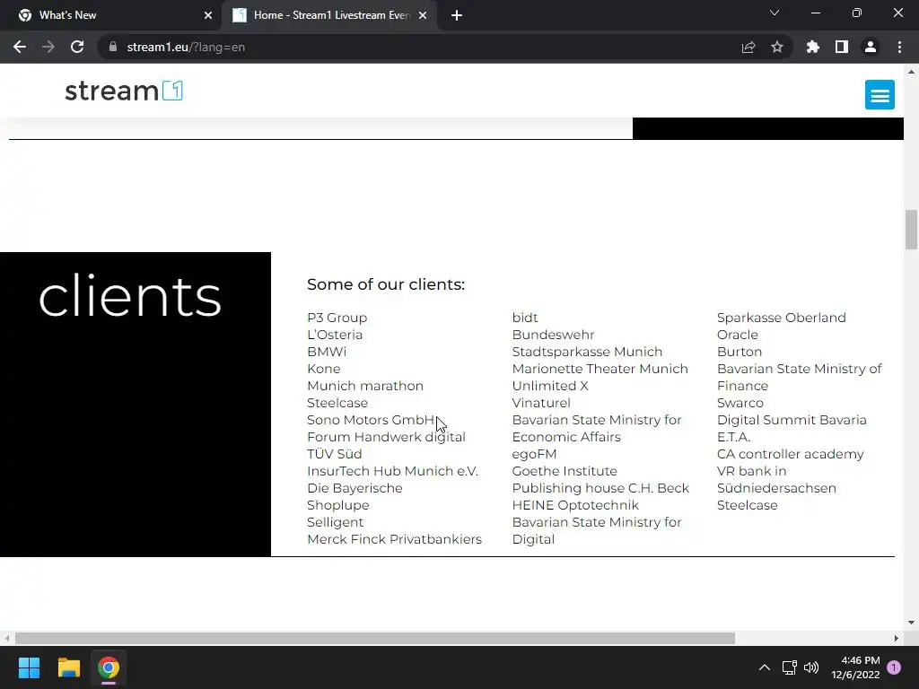
Task: Open the notification badge icon
Action: [x=894, y=667]
